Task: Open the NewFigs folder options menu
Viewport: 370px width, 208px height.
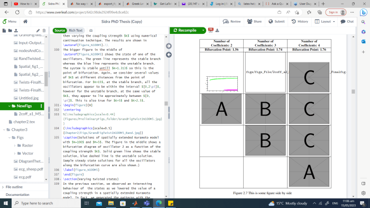Action: coord(41,106)
